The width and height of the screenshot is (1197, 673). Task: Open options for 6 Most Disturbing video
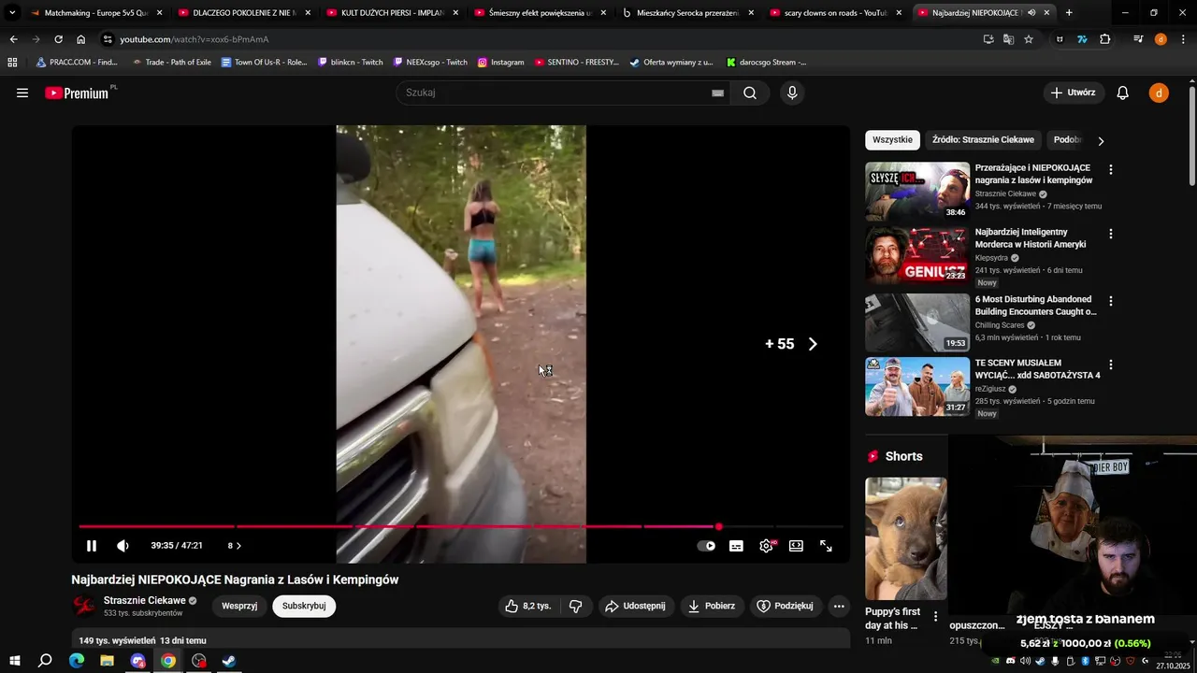[x=1111, y=301]
